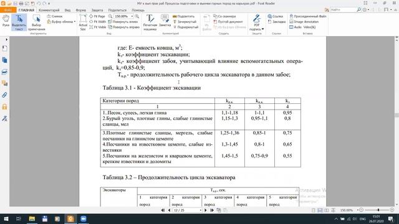Open the 150.00% zoom dropdown in ribbon

pos(132,16)
